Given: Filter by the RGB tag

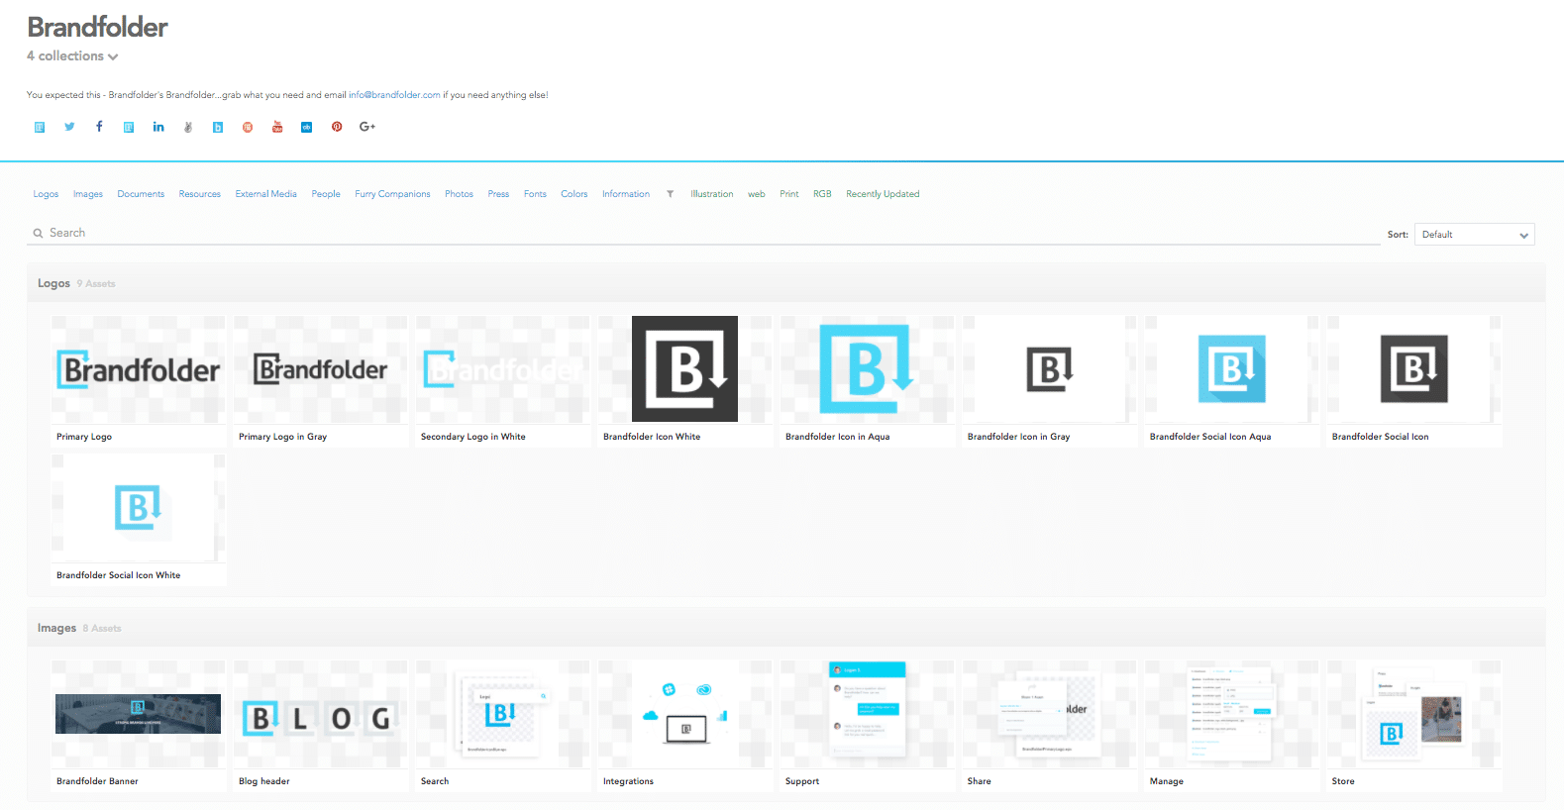Looking at the screenshot, I should (822, 194).
